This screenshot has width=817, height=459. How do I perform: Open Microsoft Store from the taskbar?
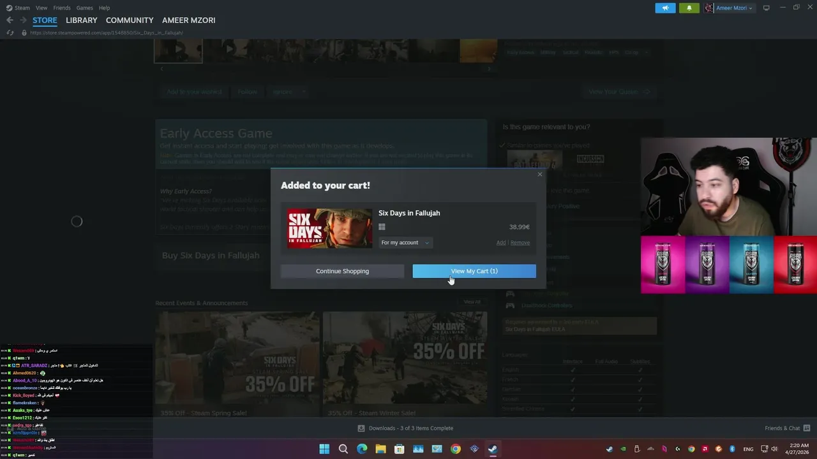pyautogui.click(x=400, y=449)
